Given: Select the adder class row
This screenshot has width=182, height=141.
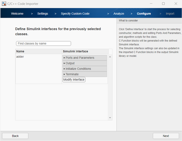Looking at the screenshot, I should click(x=38, y=57).
